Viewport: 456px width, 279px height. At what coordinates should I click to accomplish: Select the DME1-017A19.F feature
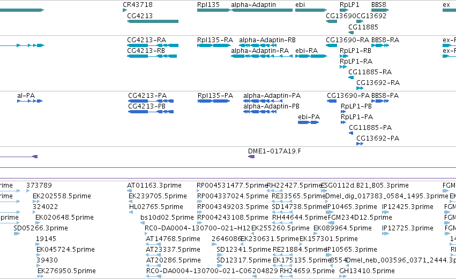pos(251,157)
